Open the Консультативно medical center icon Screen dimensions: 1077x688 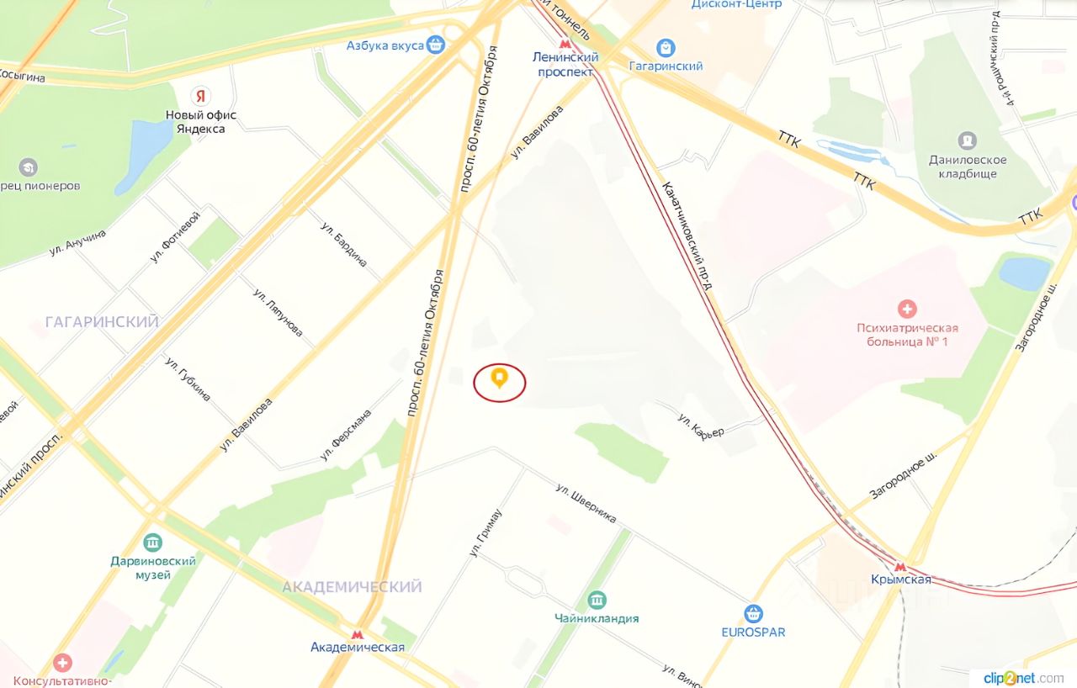tap(62, 663)
